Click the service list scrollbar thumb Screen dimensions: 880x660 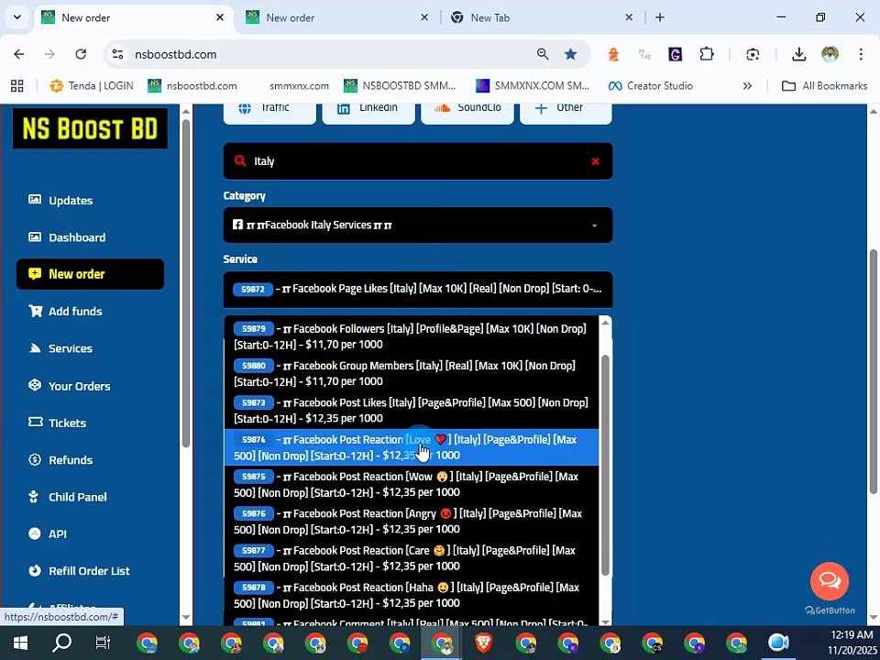(605, 466)
